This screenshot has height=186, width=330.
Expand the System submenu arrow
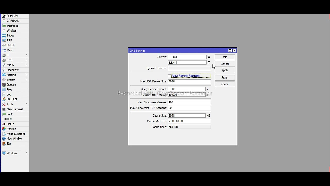point(26,80)
